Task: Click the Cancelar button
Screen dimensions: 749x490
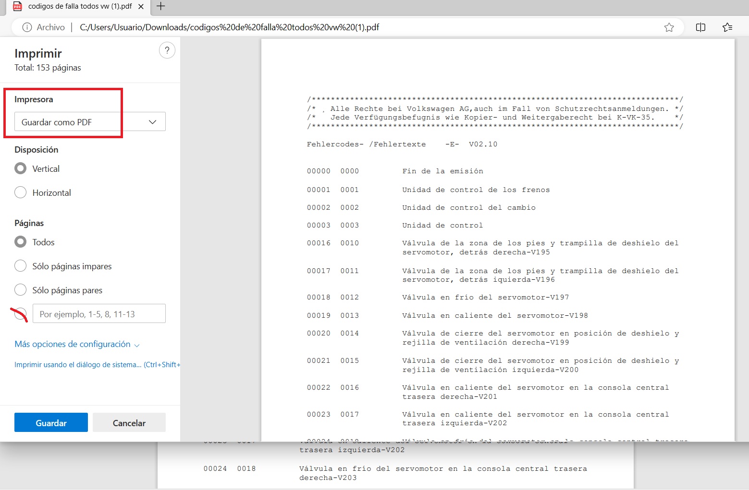Action: pos(129,422)
